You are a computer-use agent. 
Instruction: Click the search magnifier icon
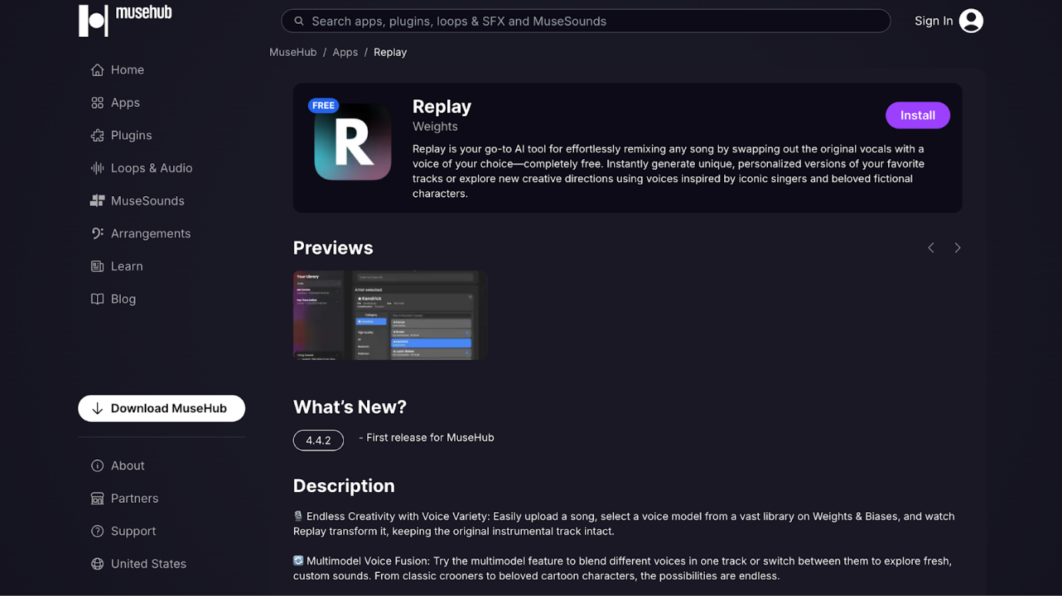tap(299, 21)
